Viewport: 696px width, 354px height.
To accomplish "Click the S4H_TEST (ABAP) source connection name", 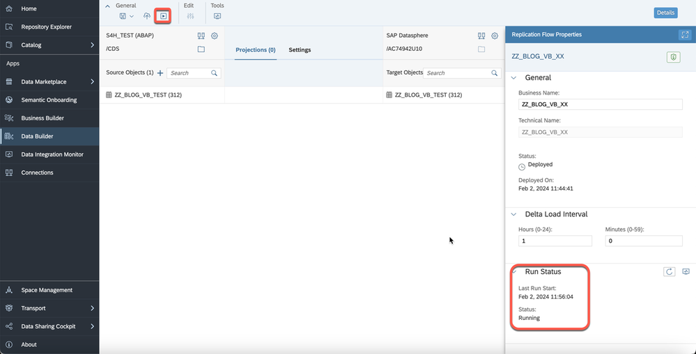I will coord(130,35).
